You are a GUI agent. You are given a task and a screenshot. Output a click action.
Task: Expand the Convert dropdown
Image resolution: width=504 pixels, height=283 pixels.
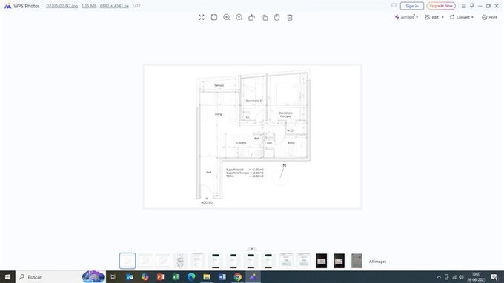(x=462, y=17)
